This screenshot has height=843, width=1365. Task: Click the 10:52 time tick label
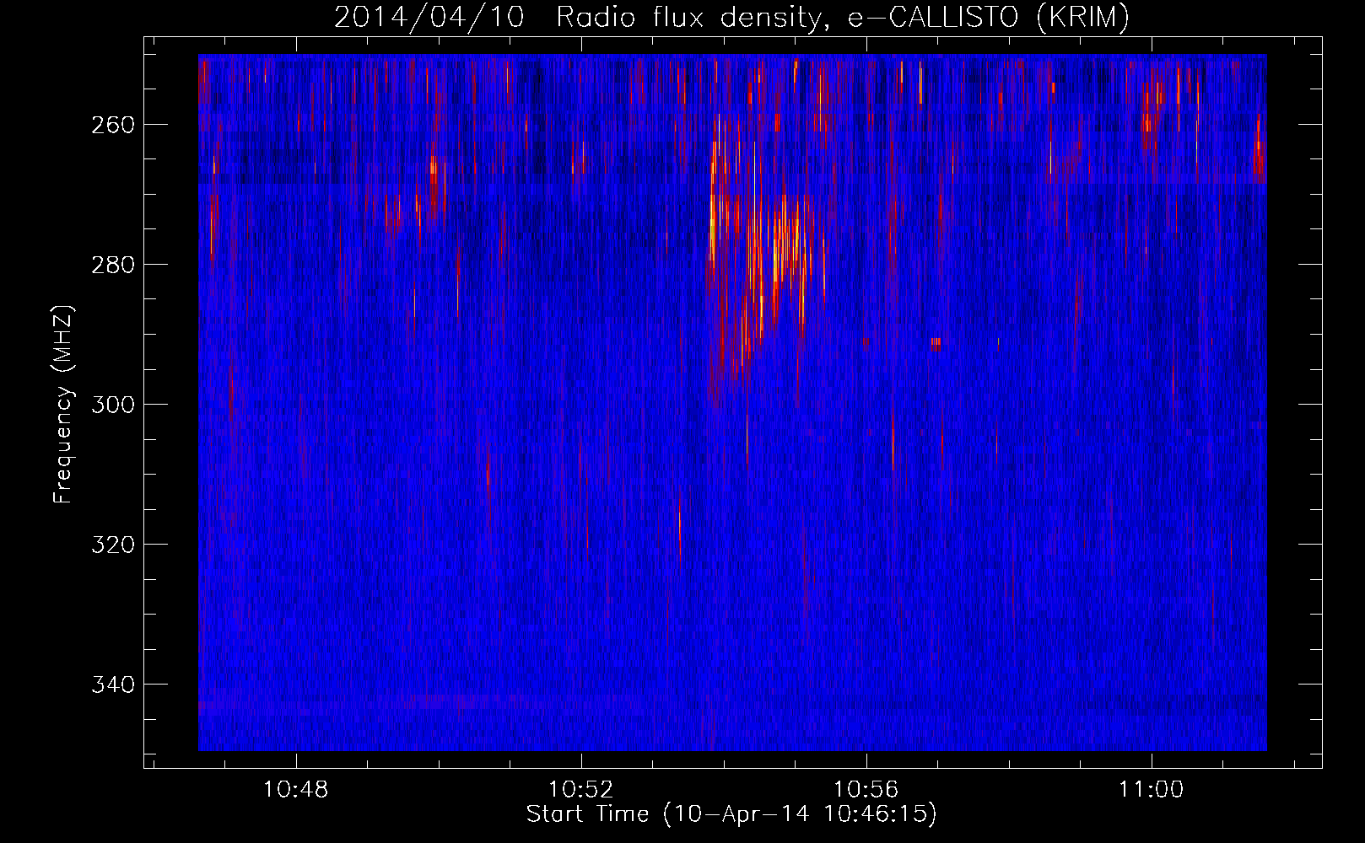(x=580, y=790)
